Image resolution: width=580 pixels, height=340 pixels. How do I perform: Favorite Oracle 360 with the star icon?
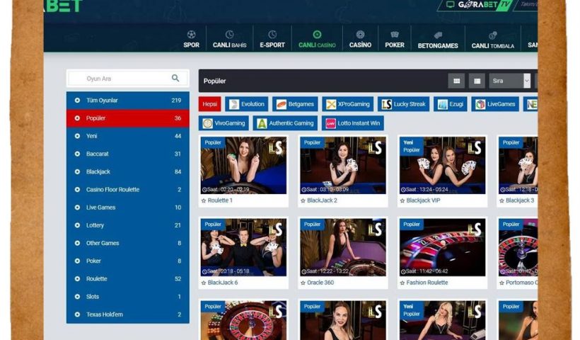coord(303,283)
